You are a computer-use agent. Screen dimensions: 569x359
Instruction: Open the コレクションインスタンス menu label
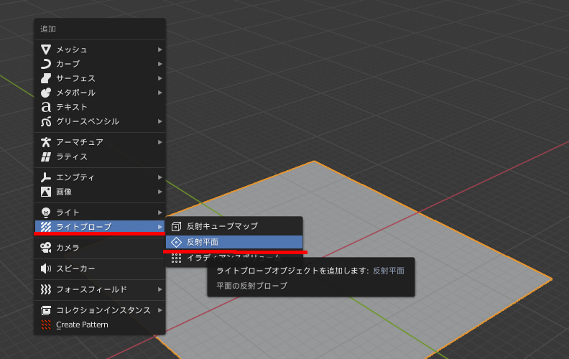[x=103, y=310]
